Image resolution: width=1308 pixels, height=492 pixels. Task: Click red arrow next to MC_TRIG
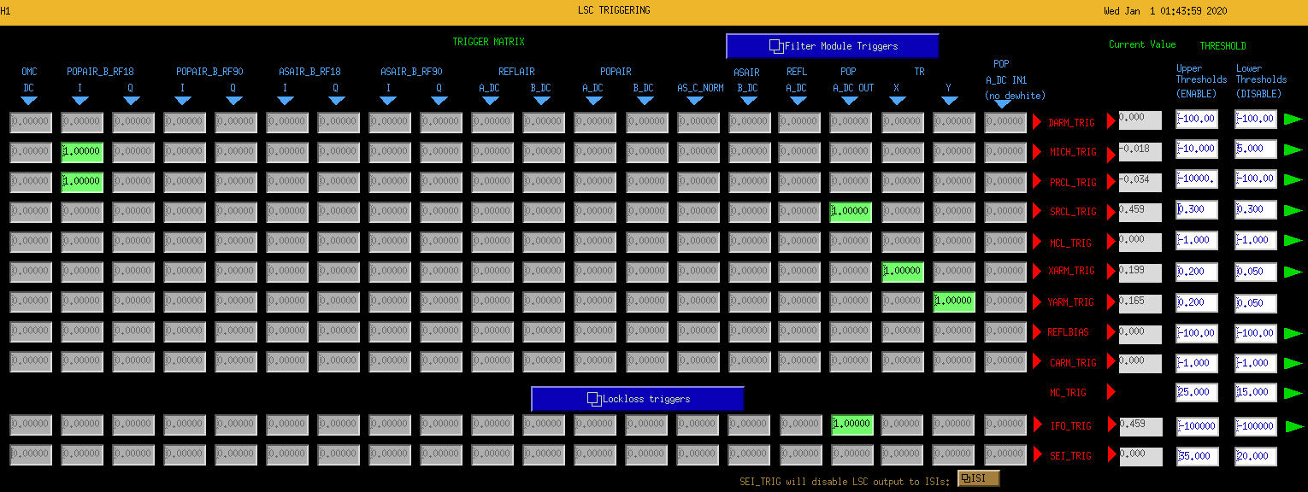1111,392
